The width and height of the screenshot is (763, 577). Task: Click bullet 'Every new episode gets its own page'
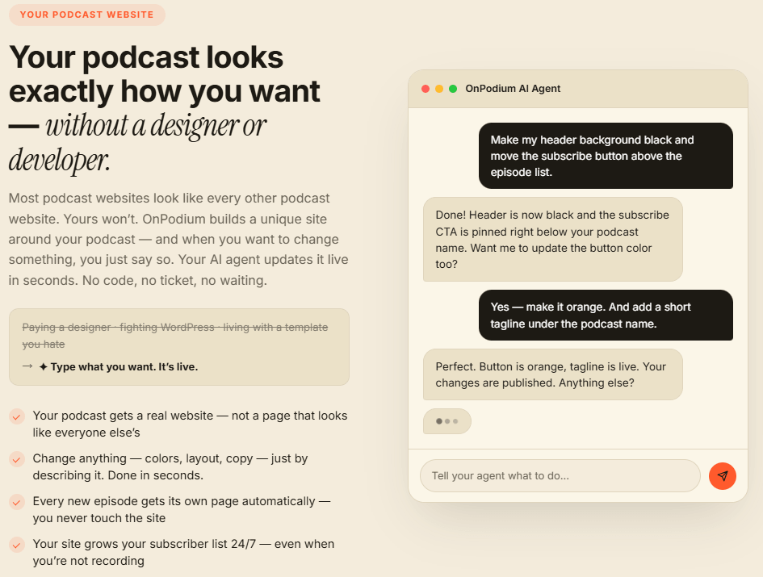click(x=182, y=510)
